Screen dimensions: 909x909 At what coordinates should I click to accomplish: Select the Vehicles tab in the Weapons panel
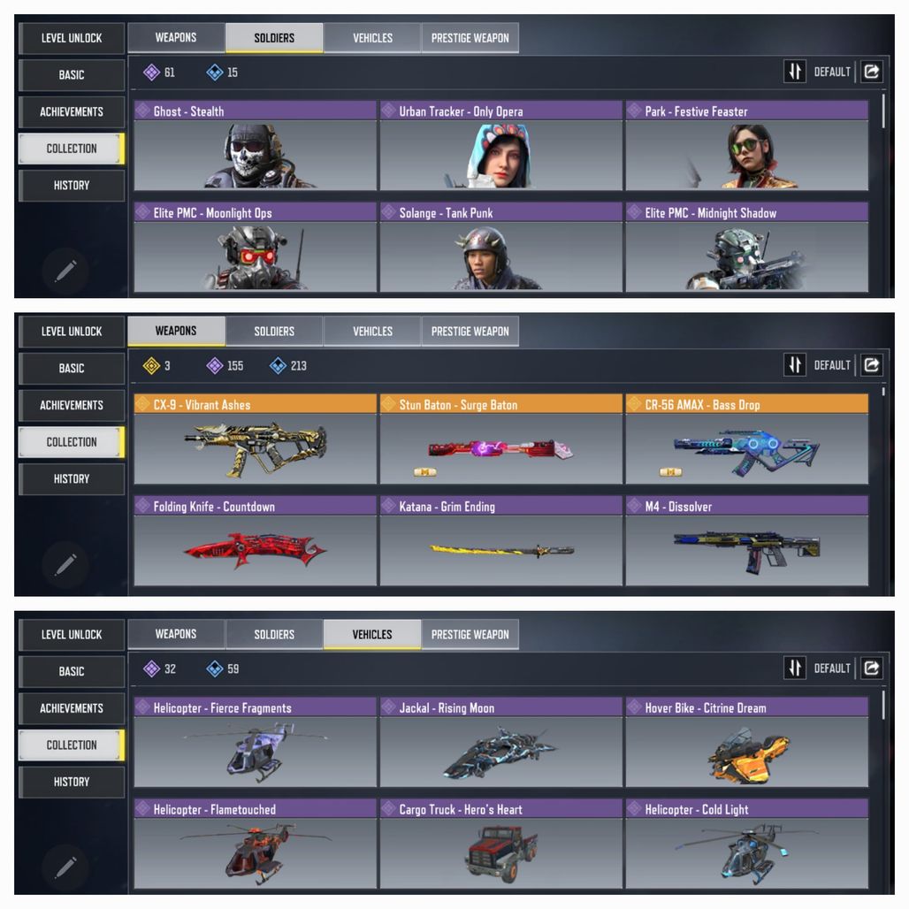(x=373, y=332)
